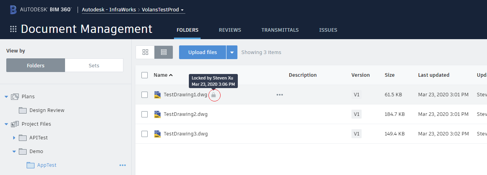The height and width of the screenshot is (175, 487).
Task: Select the TestDrawing3.dwg checkbox
Action: click(145, 134)
